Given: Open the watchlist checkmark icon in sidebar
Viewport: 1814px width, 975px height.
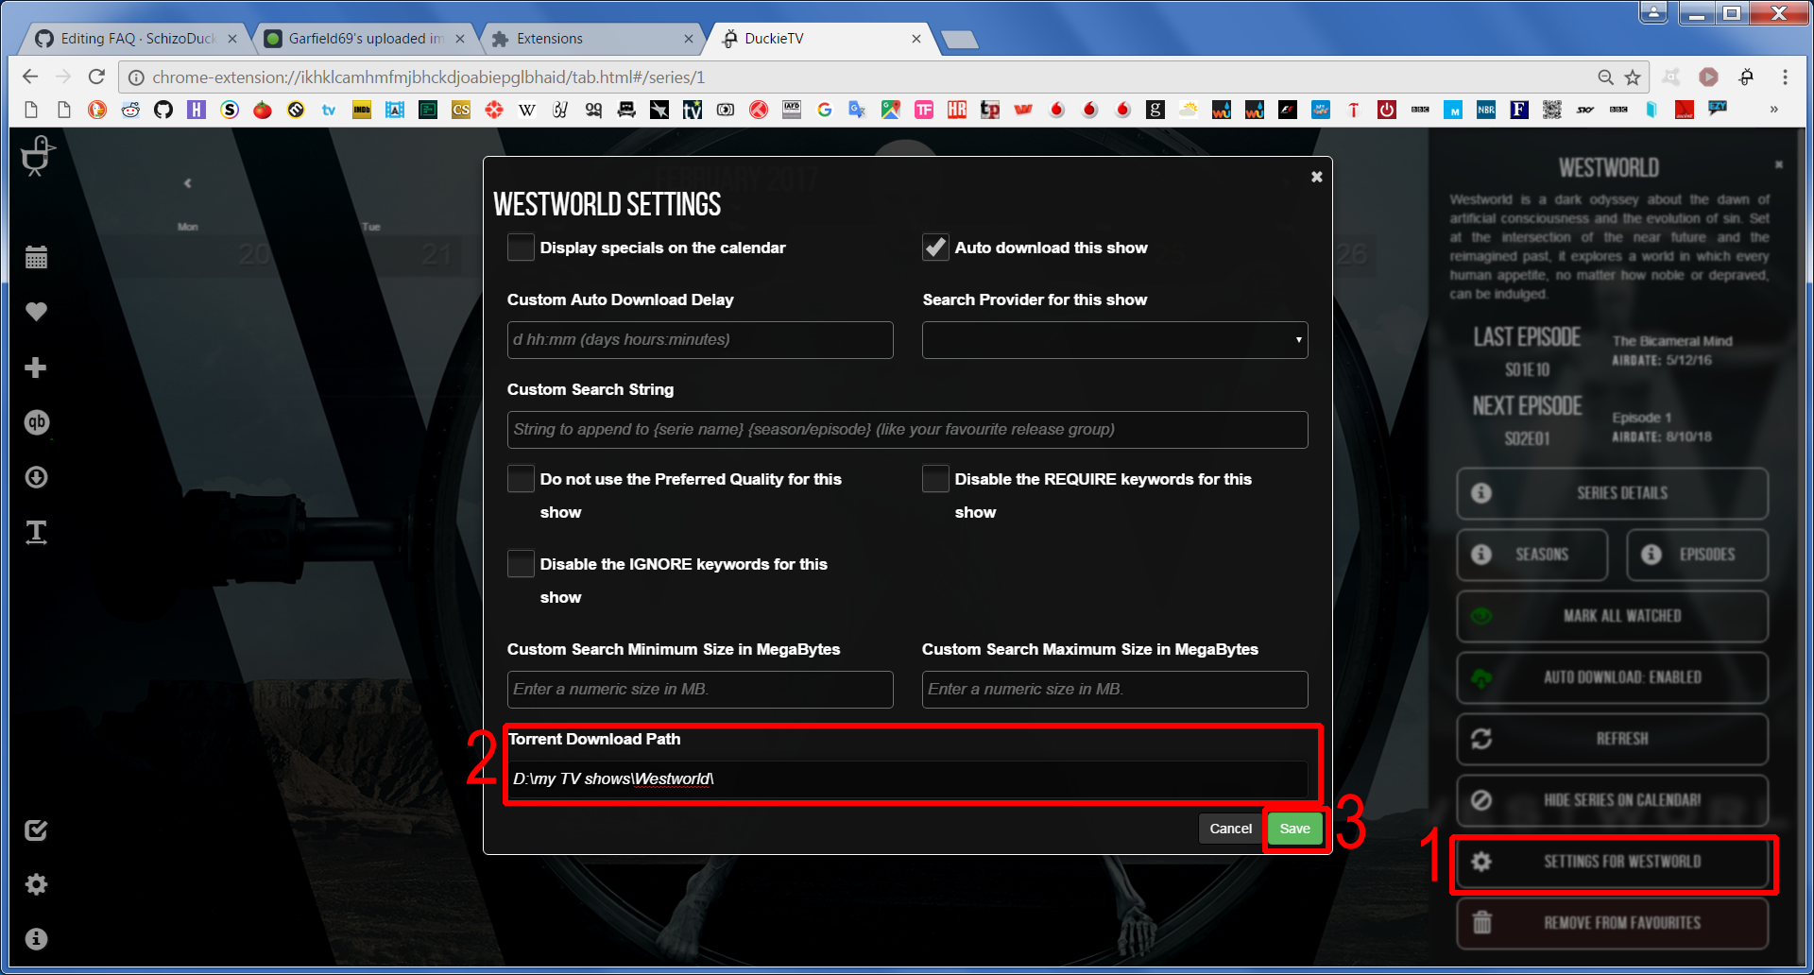Looking at the screenshot, I should coord(36,830).
